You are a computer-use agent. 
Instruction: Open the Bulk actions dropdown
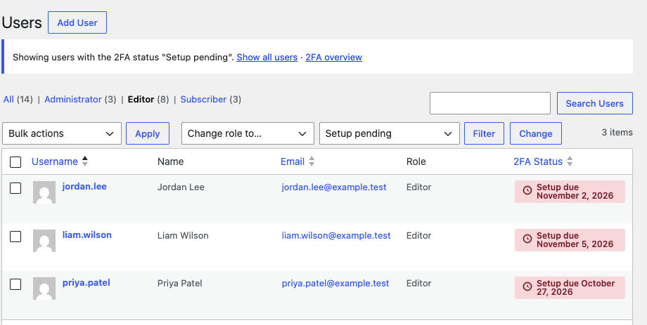62,133
